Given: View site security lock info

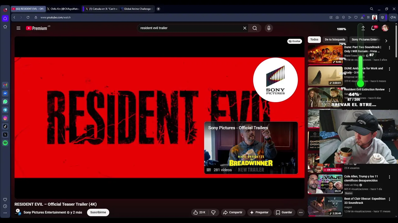Looking at the screenshot, I should click(x=36, y=17).
